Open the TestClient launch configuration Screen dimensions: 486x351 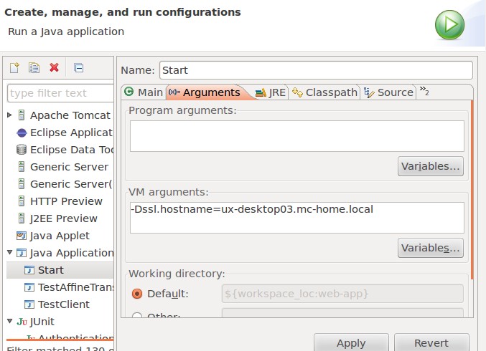[x=63, y=304]
